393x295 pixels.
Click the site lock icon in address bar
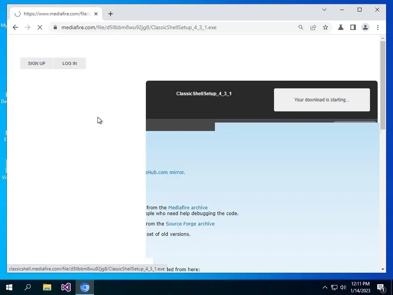pyautogui.click(x=55, y=27)
